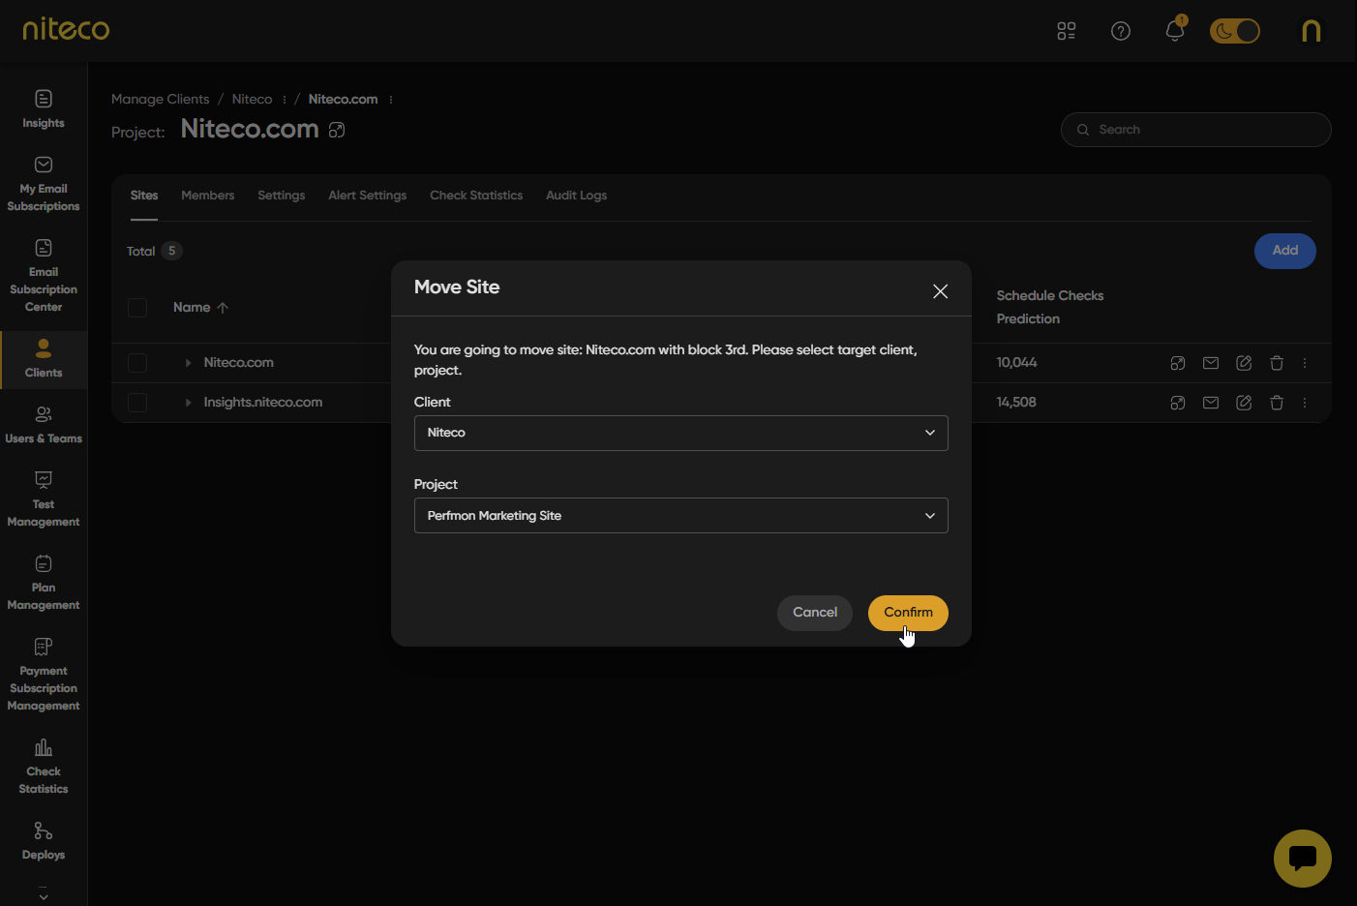The width and height of the screenshot is (1357, 906).
Task: Switch to the Audit Logs tab
Action: (576, 196)
